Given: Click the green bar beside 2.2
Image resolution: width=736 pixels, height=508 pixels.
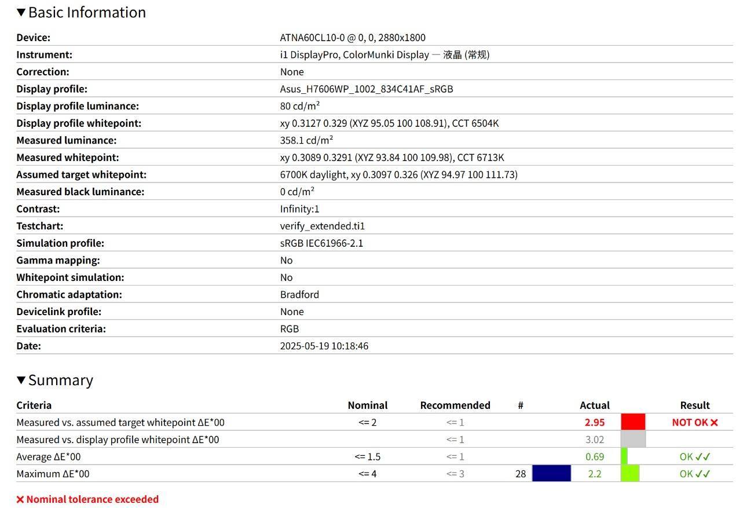Looking at the screenshot, I should 630,474.
